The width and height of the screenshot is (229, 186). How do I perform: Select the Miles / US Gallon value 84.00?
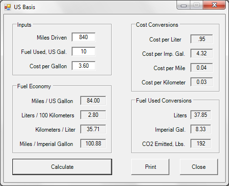pyautogui.click(x=93, y=101)
